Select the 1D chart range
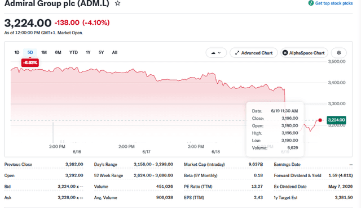 click(x=17, y=52)
